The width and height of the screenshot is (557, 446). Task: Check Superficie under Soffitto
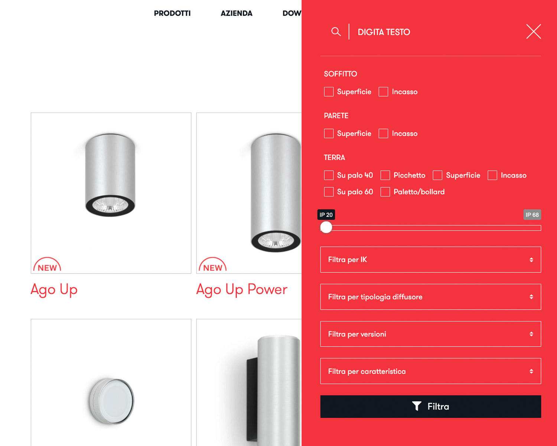point(329,92)
